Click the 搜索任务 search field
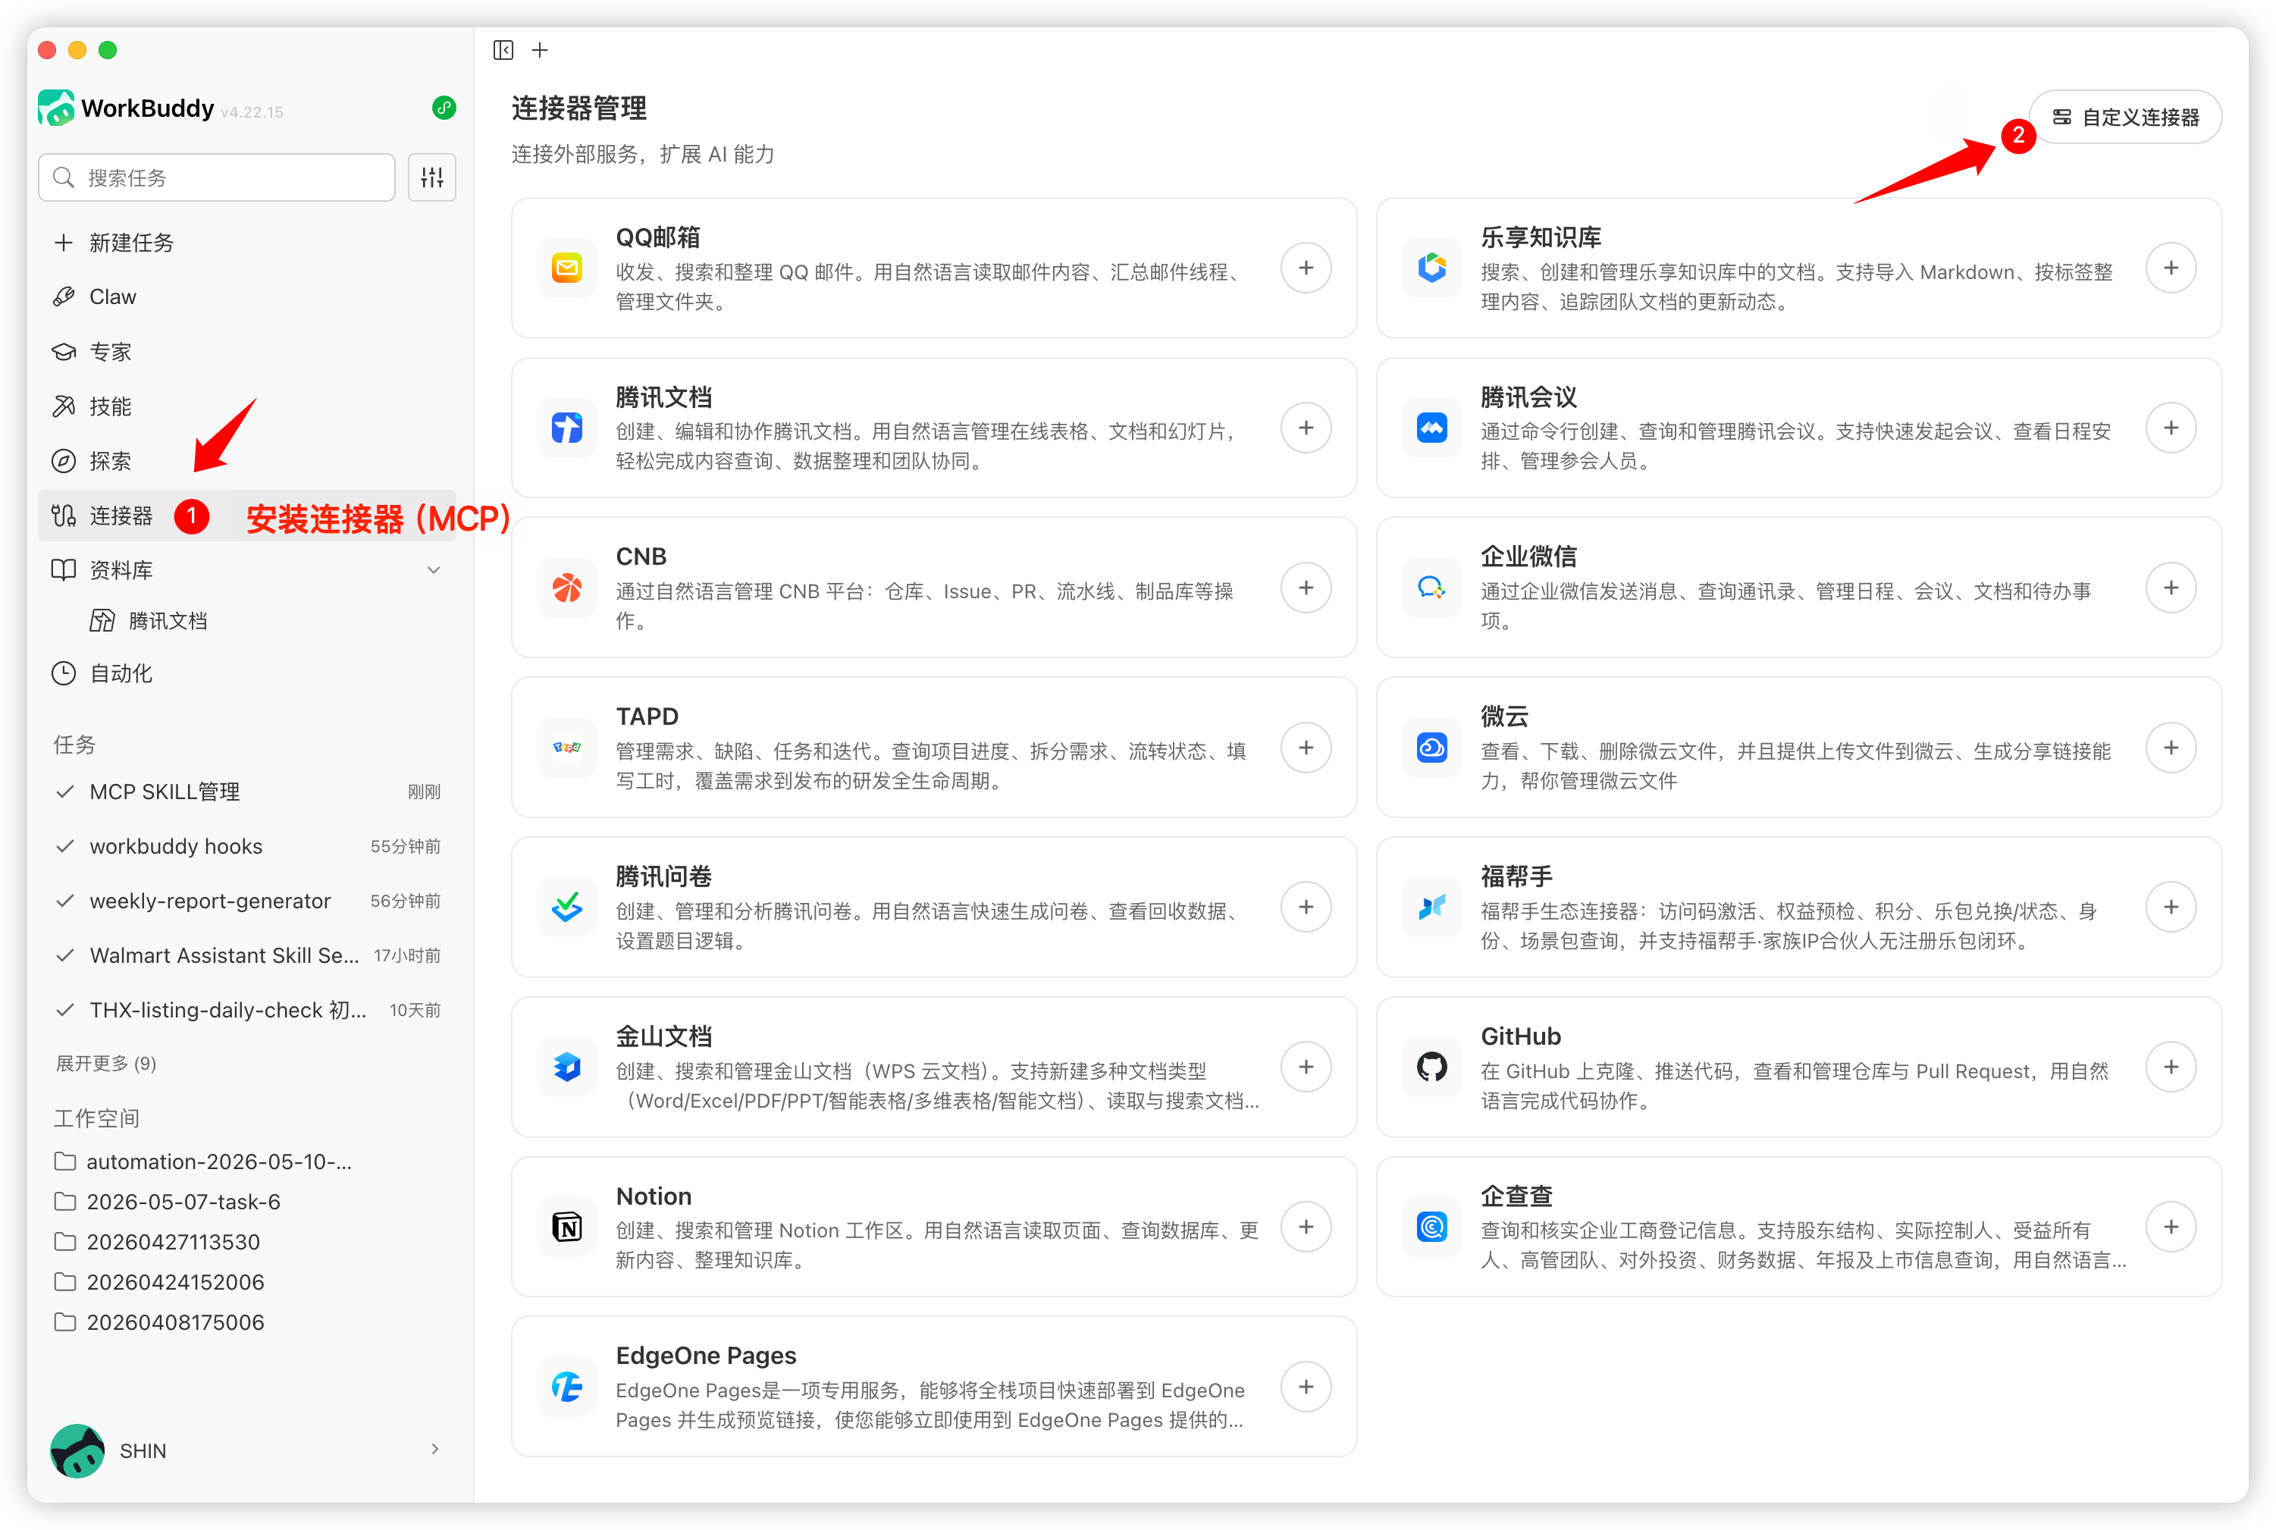2276x1530 pixels. tap(217, 177)
